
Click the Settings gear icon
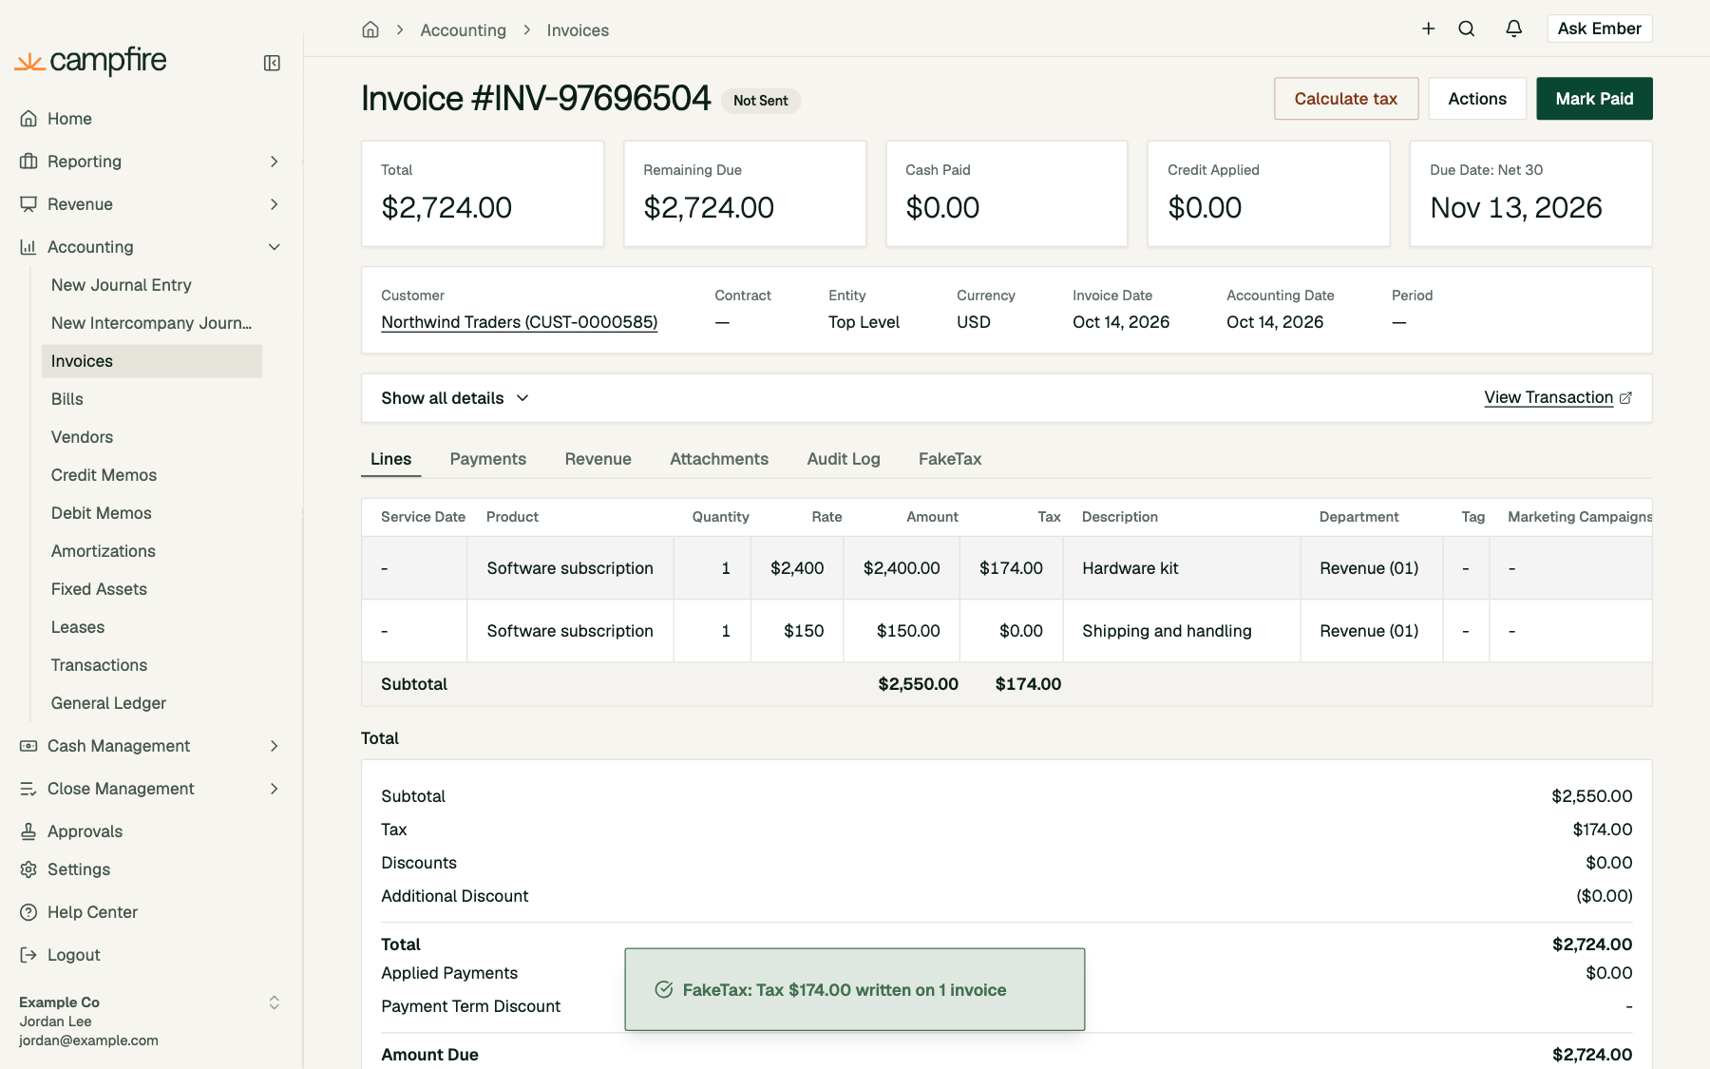pos(28,869)
